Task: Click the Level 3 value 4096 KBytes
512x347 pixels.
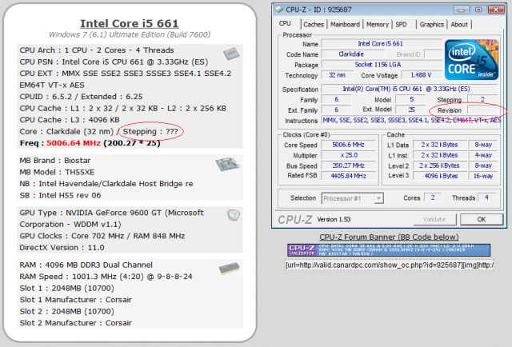Action: [x=439, y=176]
